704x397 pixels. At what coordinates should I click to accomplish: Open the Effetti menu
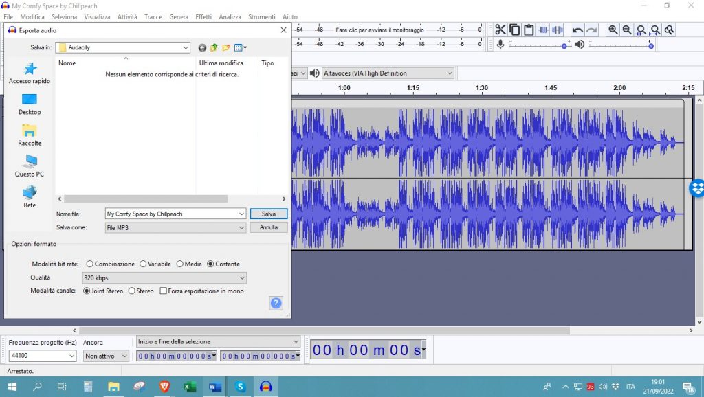(x=203, y=16)
